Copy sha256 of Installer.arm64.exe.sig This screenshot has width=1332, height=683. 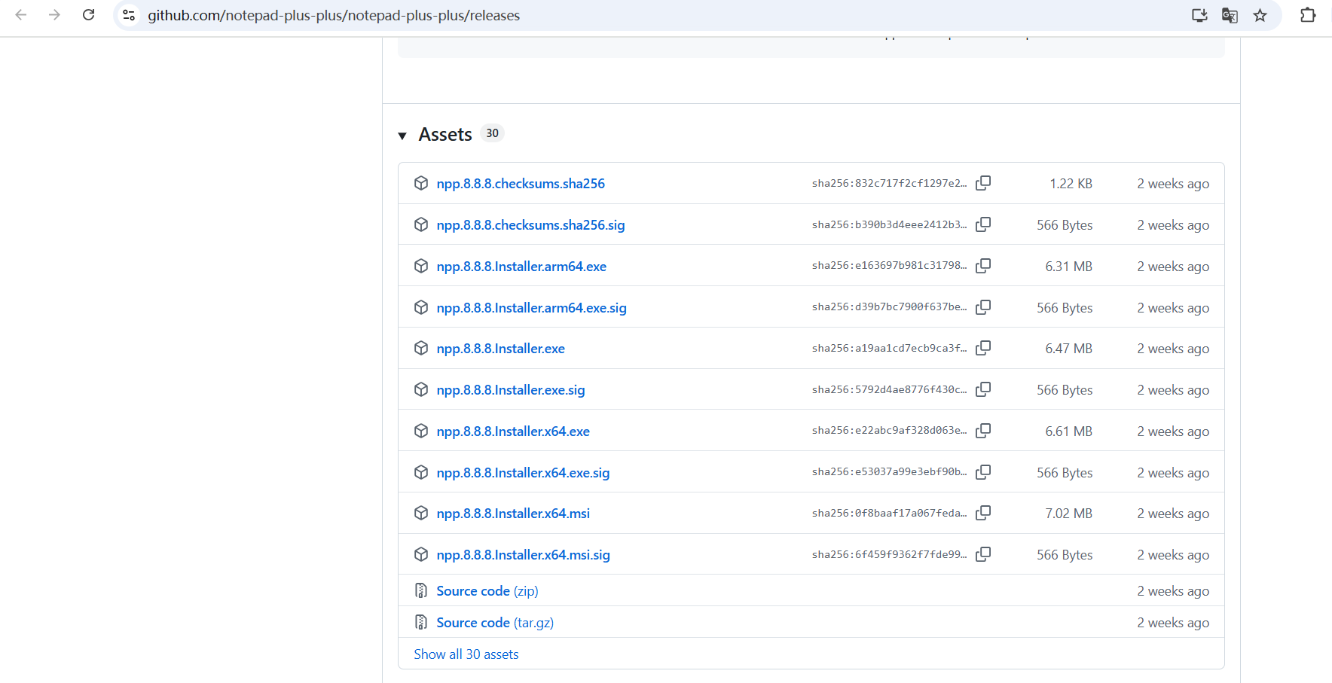983,307
